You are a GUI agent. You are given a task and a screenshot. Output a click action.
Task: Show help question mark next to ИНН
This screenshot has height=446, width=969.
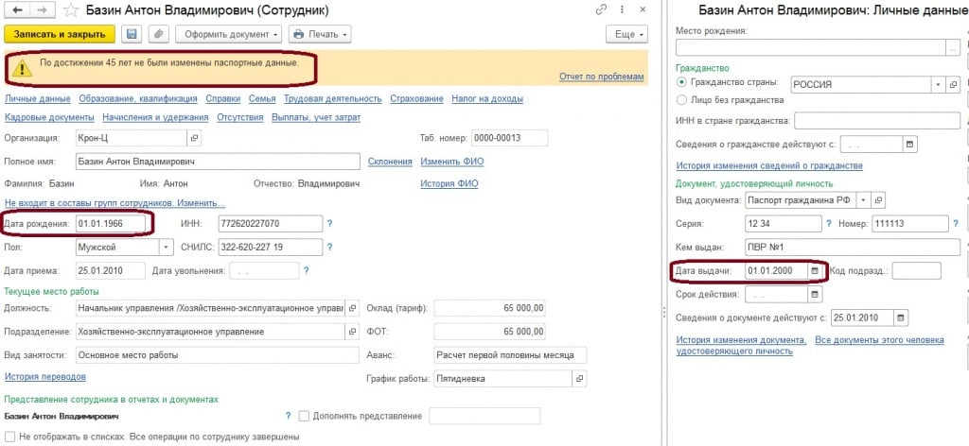point(329,224)
